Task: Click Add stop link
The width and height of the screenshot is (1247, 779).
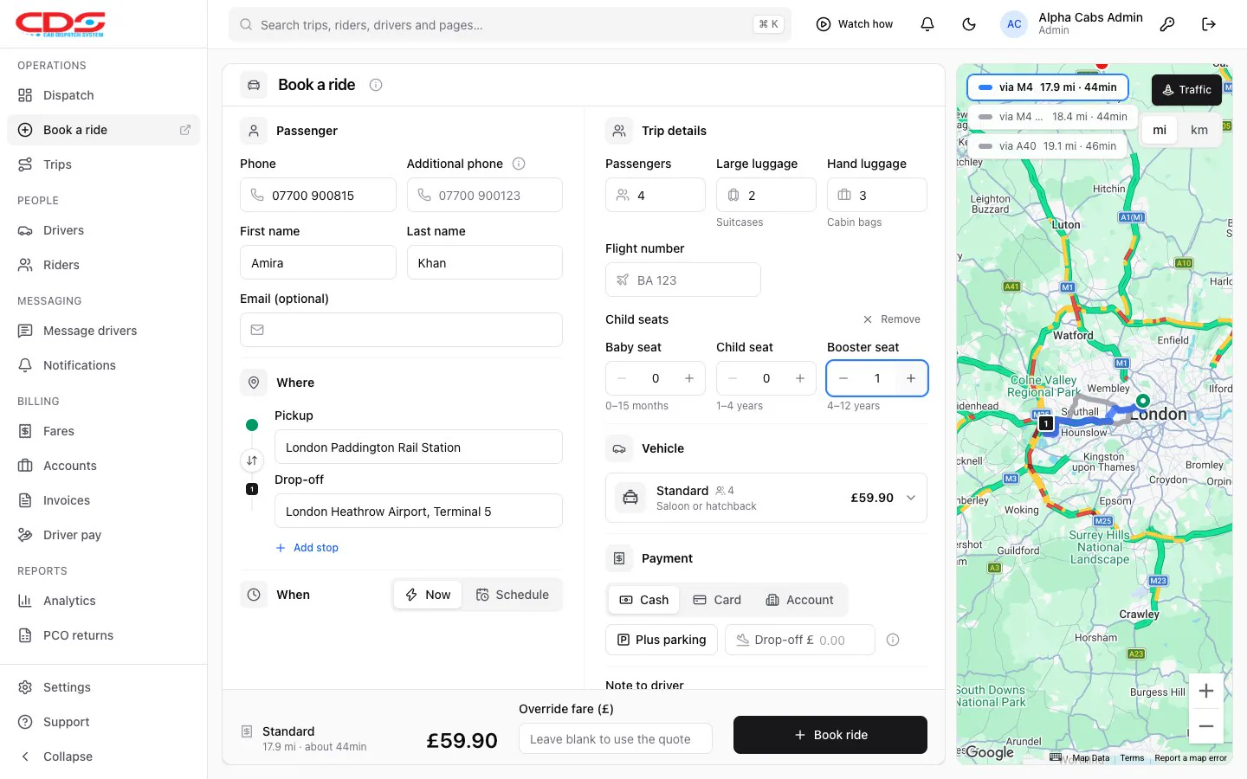Action: [307, 548]
